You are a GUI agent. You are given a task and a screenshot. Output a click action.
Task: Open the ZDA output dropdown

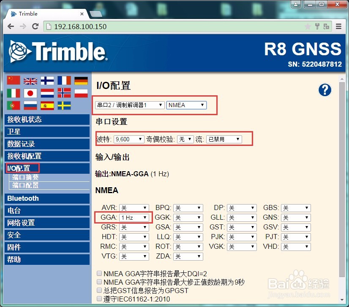point(188,256)
